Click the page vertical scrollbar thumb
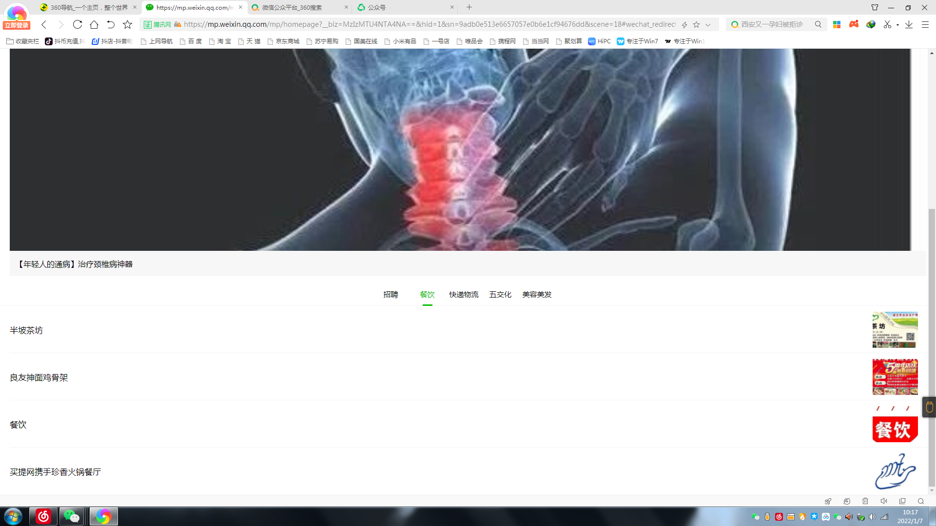936x526 pixels. [932, 341]
